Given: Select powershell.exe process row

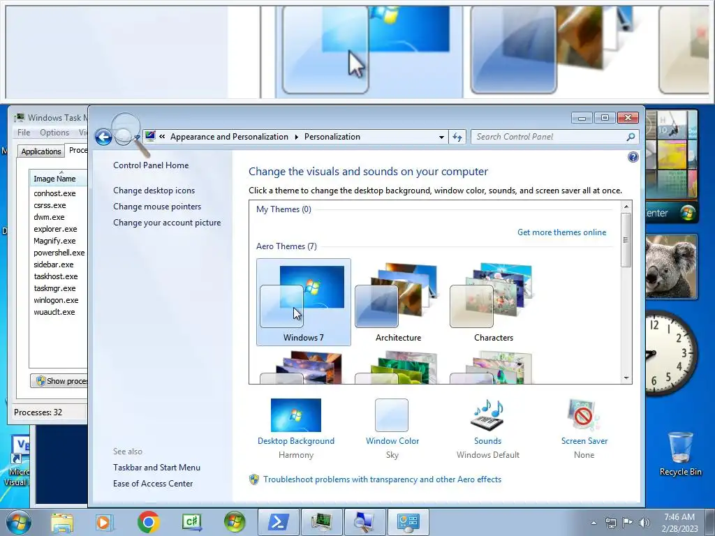Looking at the screenshot, I should 59,253.
